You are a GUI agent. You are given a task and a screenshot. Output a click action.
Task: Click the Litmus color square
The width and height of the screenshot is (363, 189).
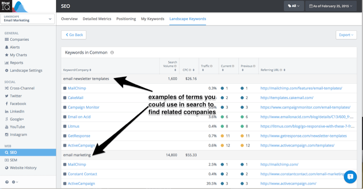65,127
